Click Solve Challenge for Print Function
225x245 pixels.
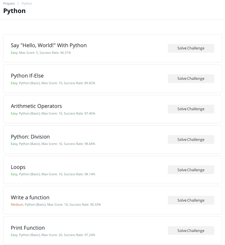coord(191,231)
